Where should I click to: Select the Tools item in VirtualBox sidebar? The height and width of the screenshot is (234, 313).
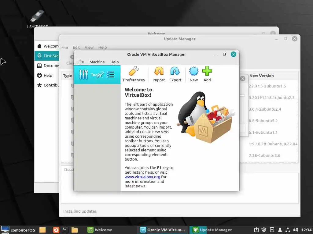pyautogui.click(x=97, y=75)
